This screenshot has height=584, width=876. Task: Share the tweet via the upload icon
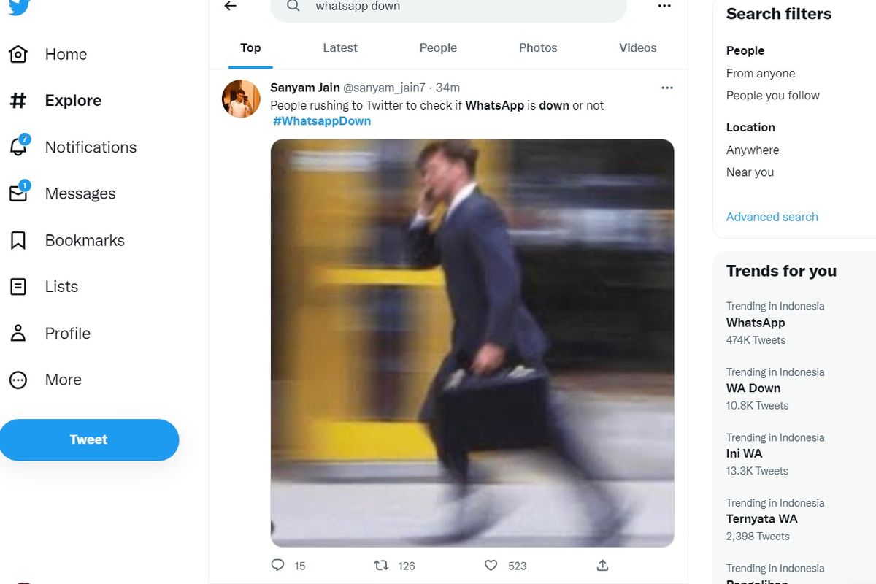pyautogui.click(x=602, y=565)
